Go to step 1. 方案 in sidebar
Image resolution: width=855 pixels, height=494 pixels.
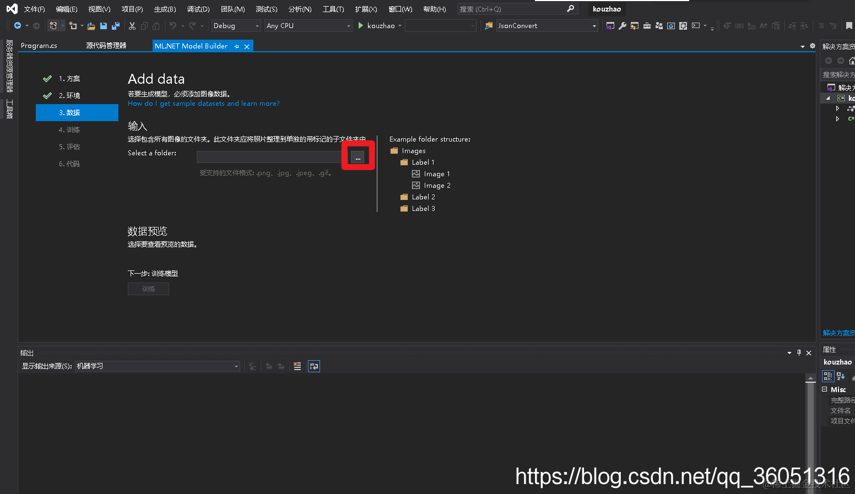coord(69,79)
